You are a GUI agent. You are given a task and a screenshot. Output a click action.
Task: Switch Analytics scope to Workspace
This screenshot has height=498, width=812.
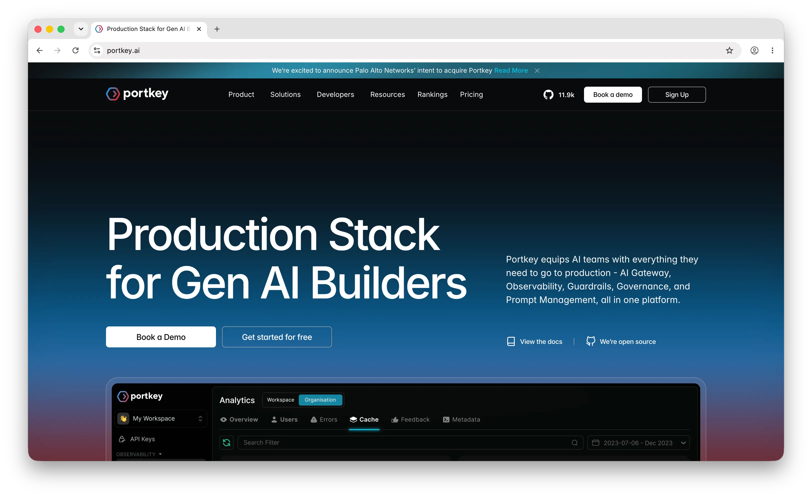coord(280,400)
